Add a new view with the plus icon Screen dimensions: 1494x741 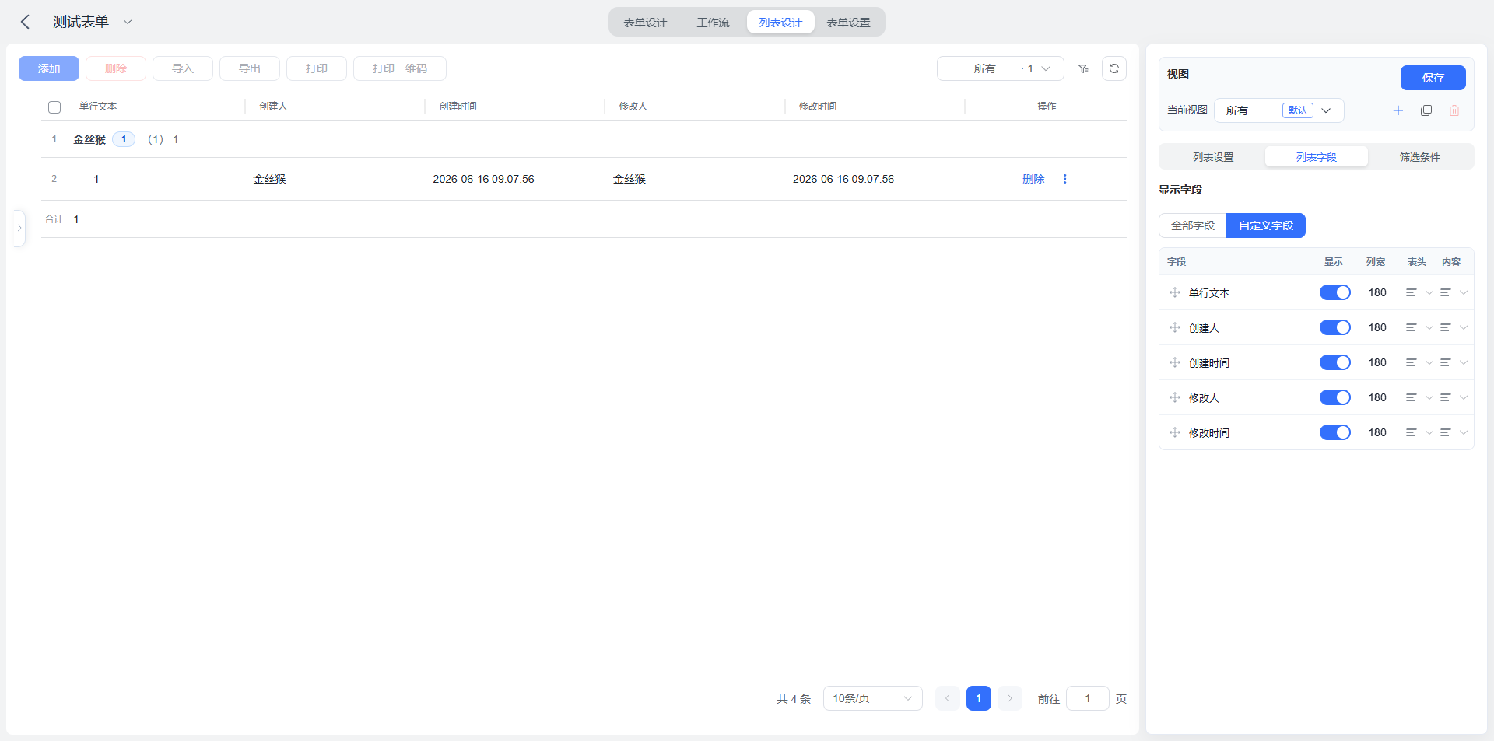tap(1398, 110)
